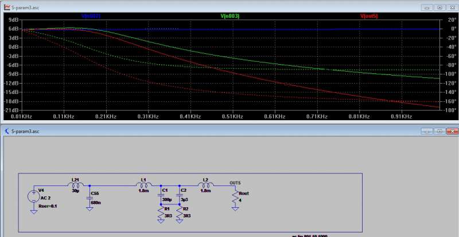Select the C55 capacitor symbol

[x=90, y=198]
